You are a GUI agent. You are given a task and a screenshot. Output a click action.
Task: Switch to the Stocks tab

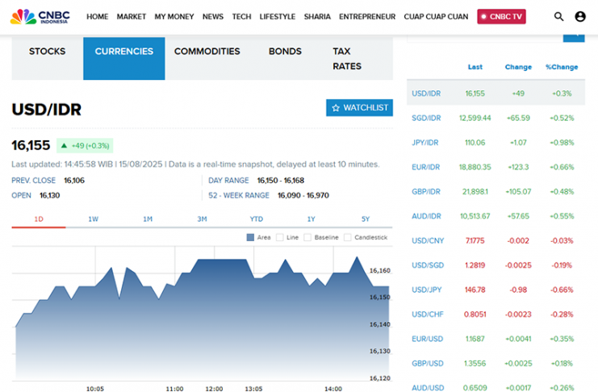47,52
